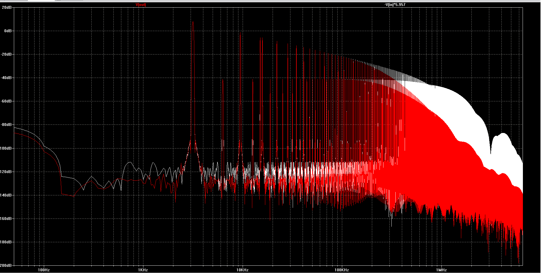Click the -180dB vertical axis label
Image resolution: width=541 pixels, height=273 pixels.
pyautogui.click(x=6, y=242)
